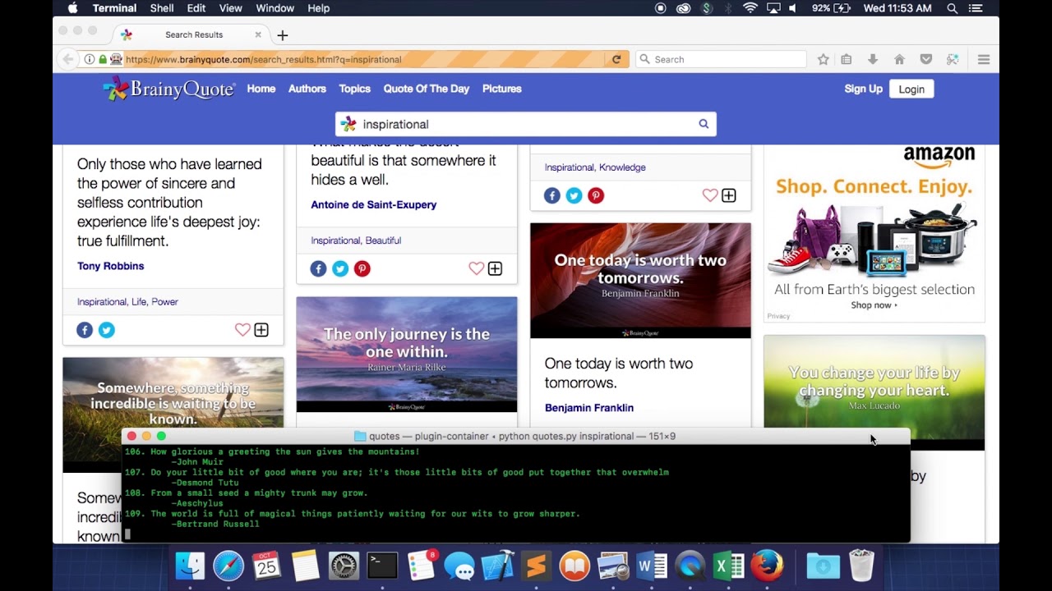This screenshot has height=591, width=1052.
Task: Open the Rainer Maria Rilke quote picture
Action: click(x=407, y=355)
